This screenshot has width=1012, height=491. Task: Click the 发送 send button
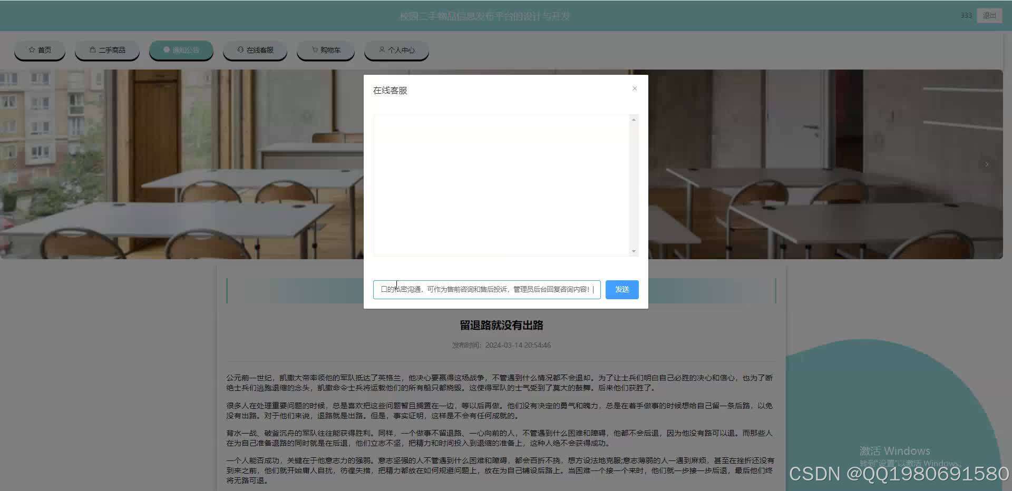pos(621,289)
